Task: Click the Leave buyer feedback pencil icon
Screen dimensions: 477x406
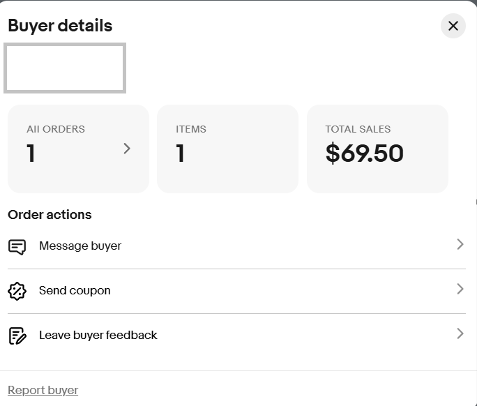Action: [17, 336]
